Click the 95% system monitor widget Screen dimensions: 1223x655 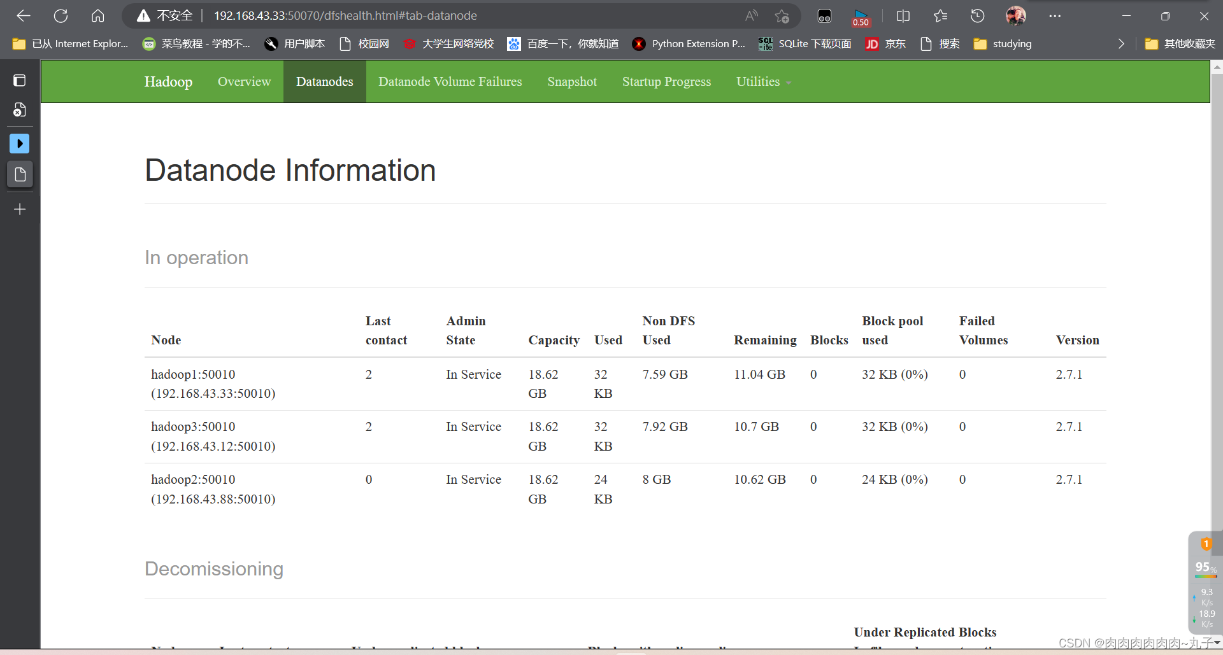[x=1205, y=582]
